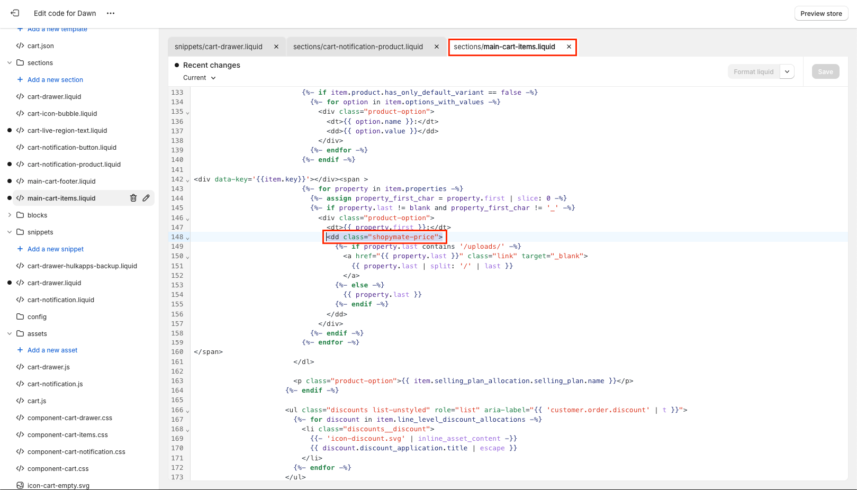Fold code at line 150
The width and height of the screenshot is (857, 490).
point(187,257)
